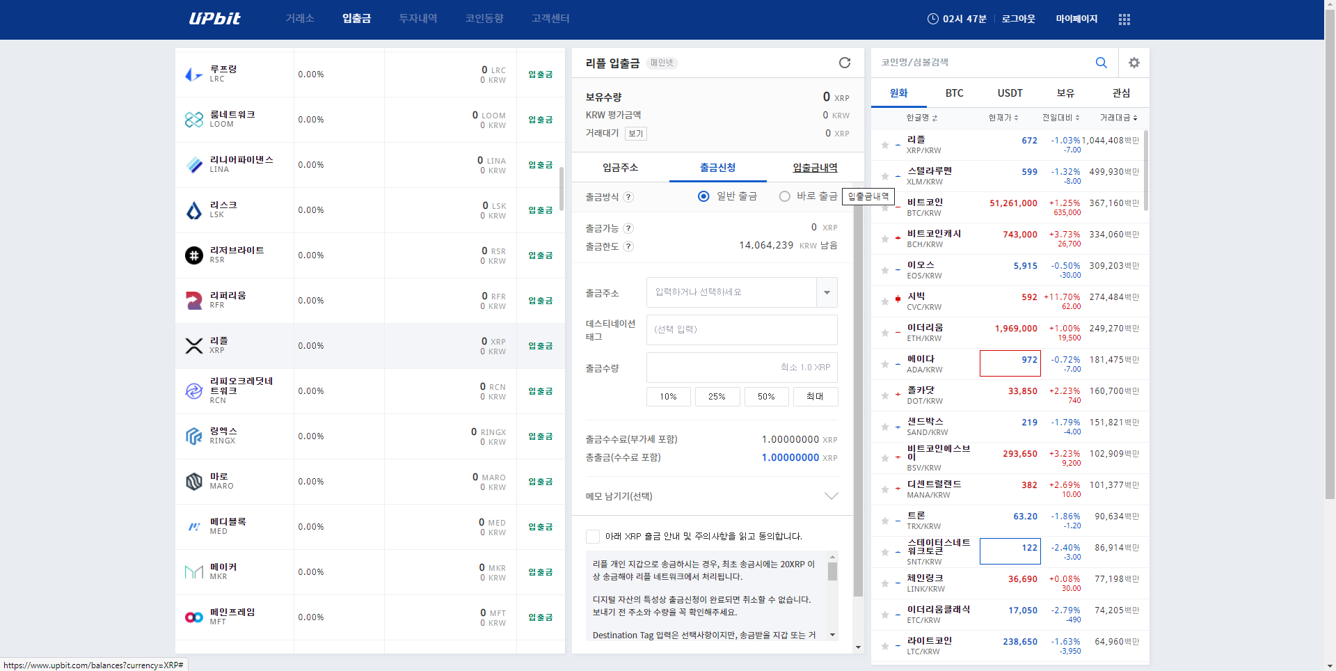1336x671 pixels.
Task: Click 로그아웃 link
Action: point(1019,19)
